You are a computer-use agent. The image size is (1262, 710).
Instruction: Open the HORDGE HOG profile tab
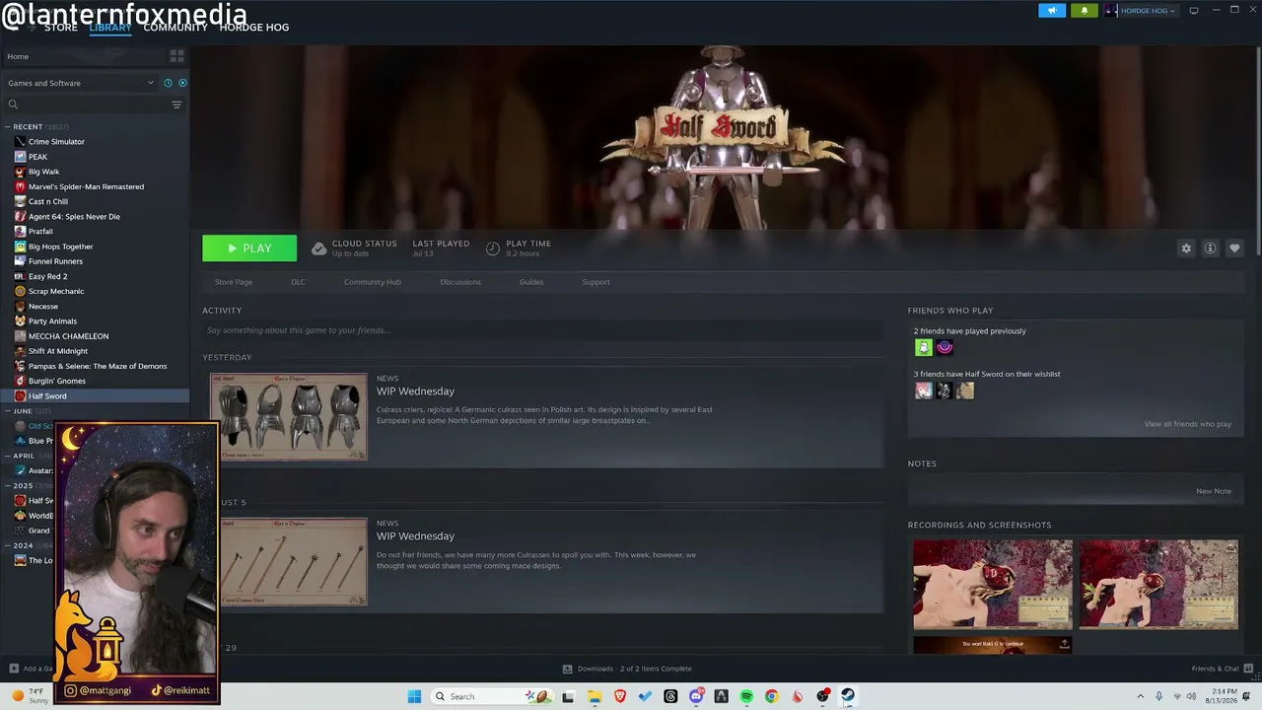pyautogui.click(x=254, y=28)
